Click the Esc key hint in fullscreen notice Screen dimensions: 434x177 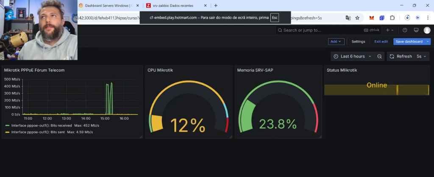click(x=275, y=18)
